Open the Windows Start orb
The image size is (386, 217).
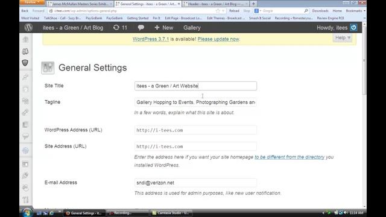tap(27, 213)
